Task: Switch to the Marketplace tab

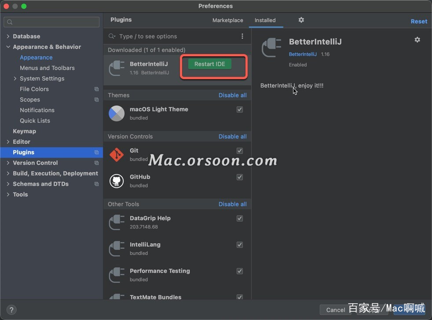Action: coord(227,20)
